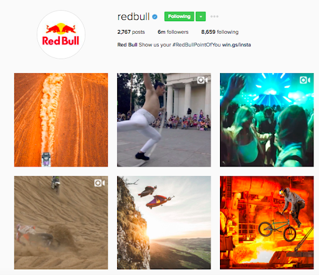This screenshot has width=319, height=275.
Task: Click the #RedBullPointOfYou hashtag
Action: click(x=196, y=45)
